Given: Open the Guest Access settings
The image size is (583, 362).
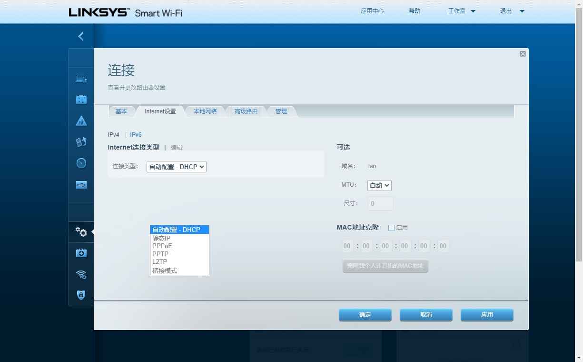Looking at the screenshot, I should 81,100.
